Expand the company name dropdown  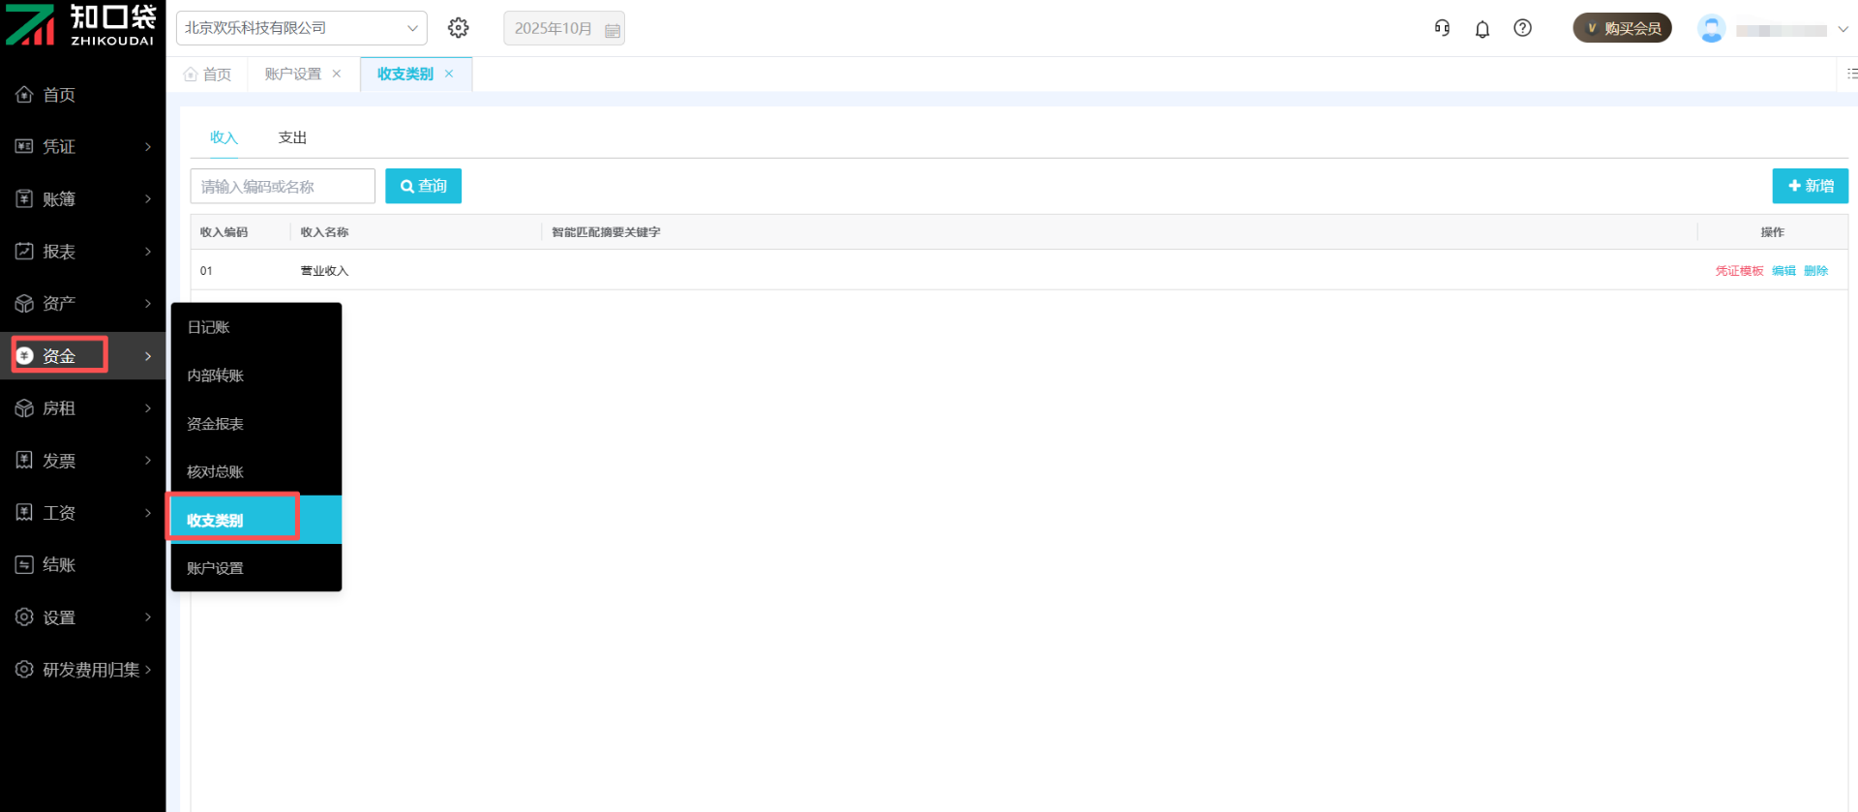(412, 28)
